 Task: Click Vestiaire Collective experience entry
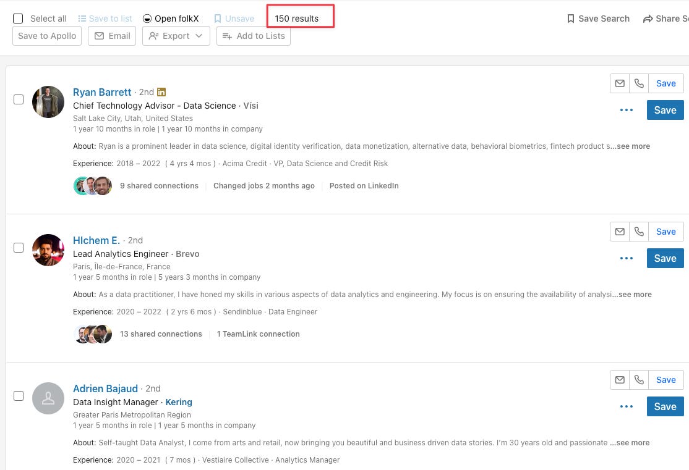tap(228, 460)
